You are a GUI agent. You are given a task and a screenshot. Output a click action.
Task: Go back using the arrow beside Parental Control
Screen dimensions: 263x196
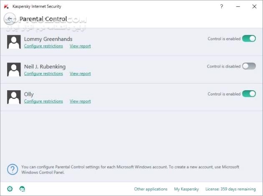pyautogui.click(x=10, y=19)
